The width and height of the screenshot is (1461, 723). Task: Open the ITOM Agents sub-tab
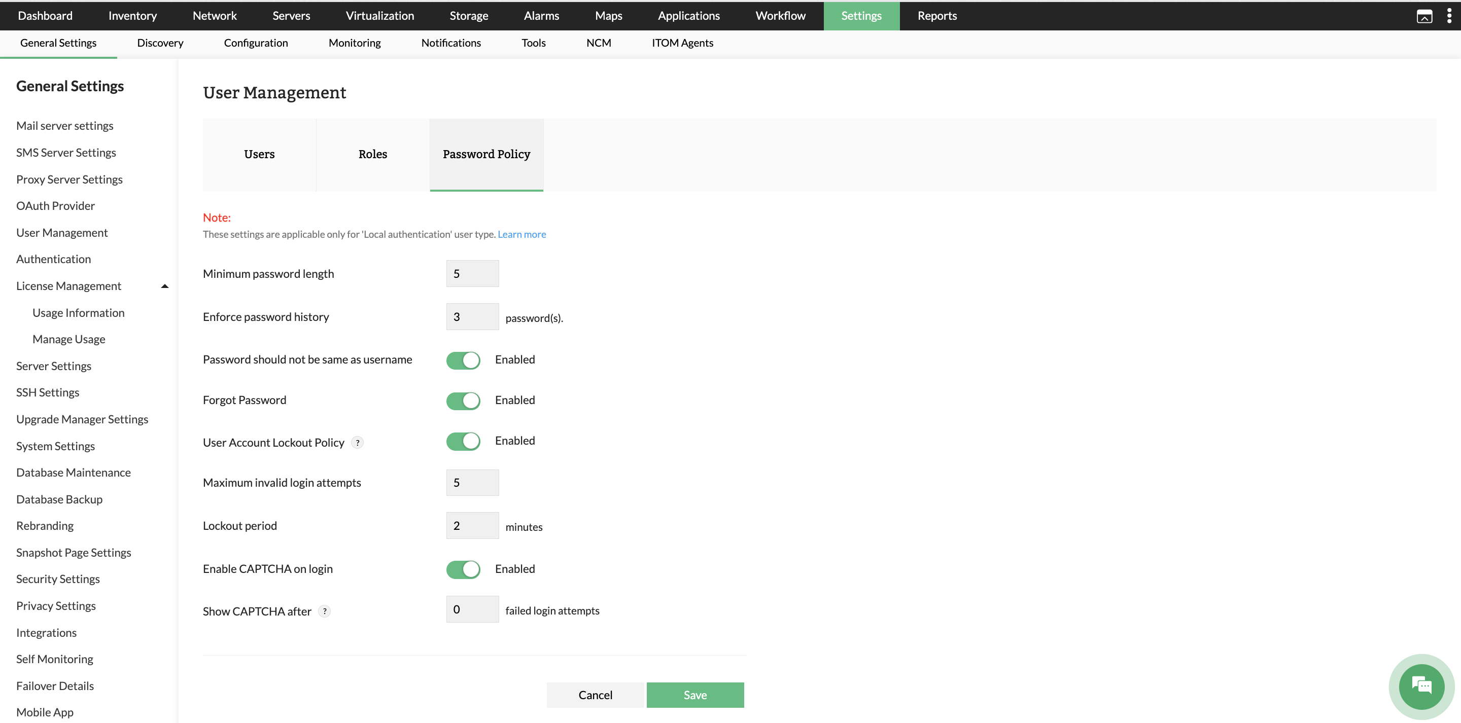coord(682,43)
